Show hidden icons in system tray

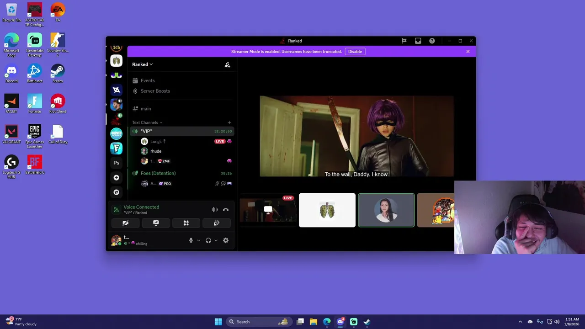520,322
